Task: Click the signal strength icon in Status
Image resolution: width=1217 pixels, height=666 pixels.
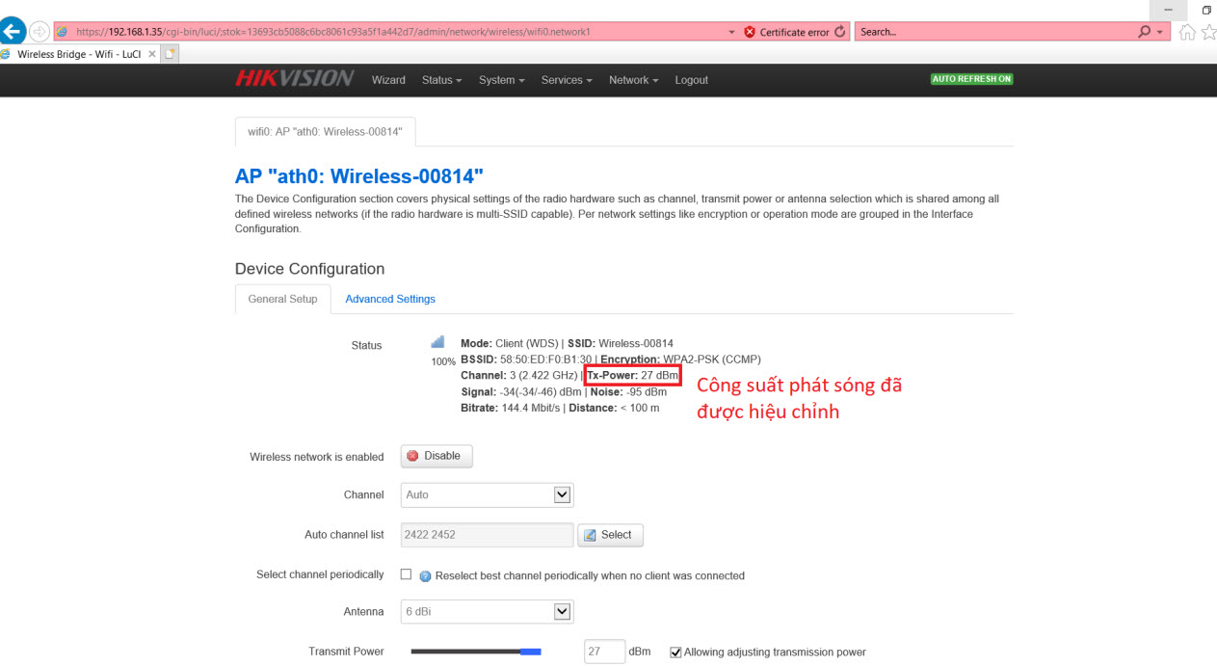Action: [x=437, y=342]
